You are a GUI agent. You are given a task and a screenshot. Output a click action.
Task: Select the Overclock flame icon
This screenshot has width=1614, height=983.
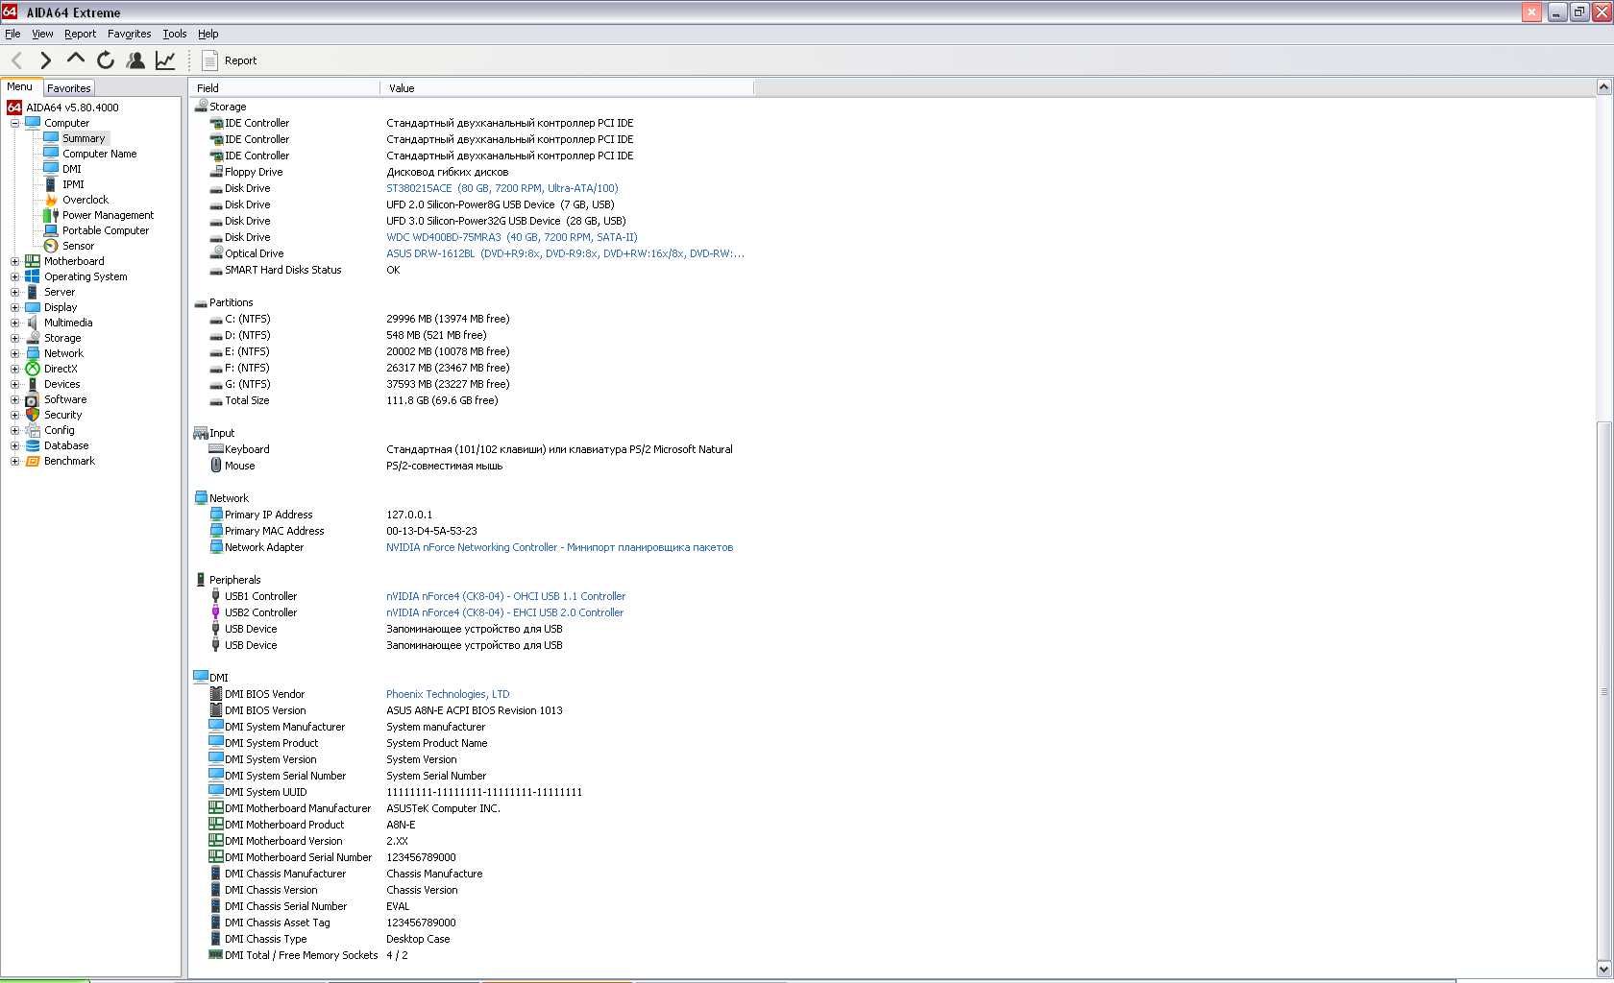pos(51,200)
